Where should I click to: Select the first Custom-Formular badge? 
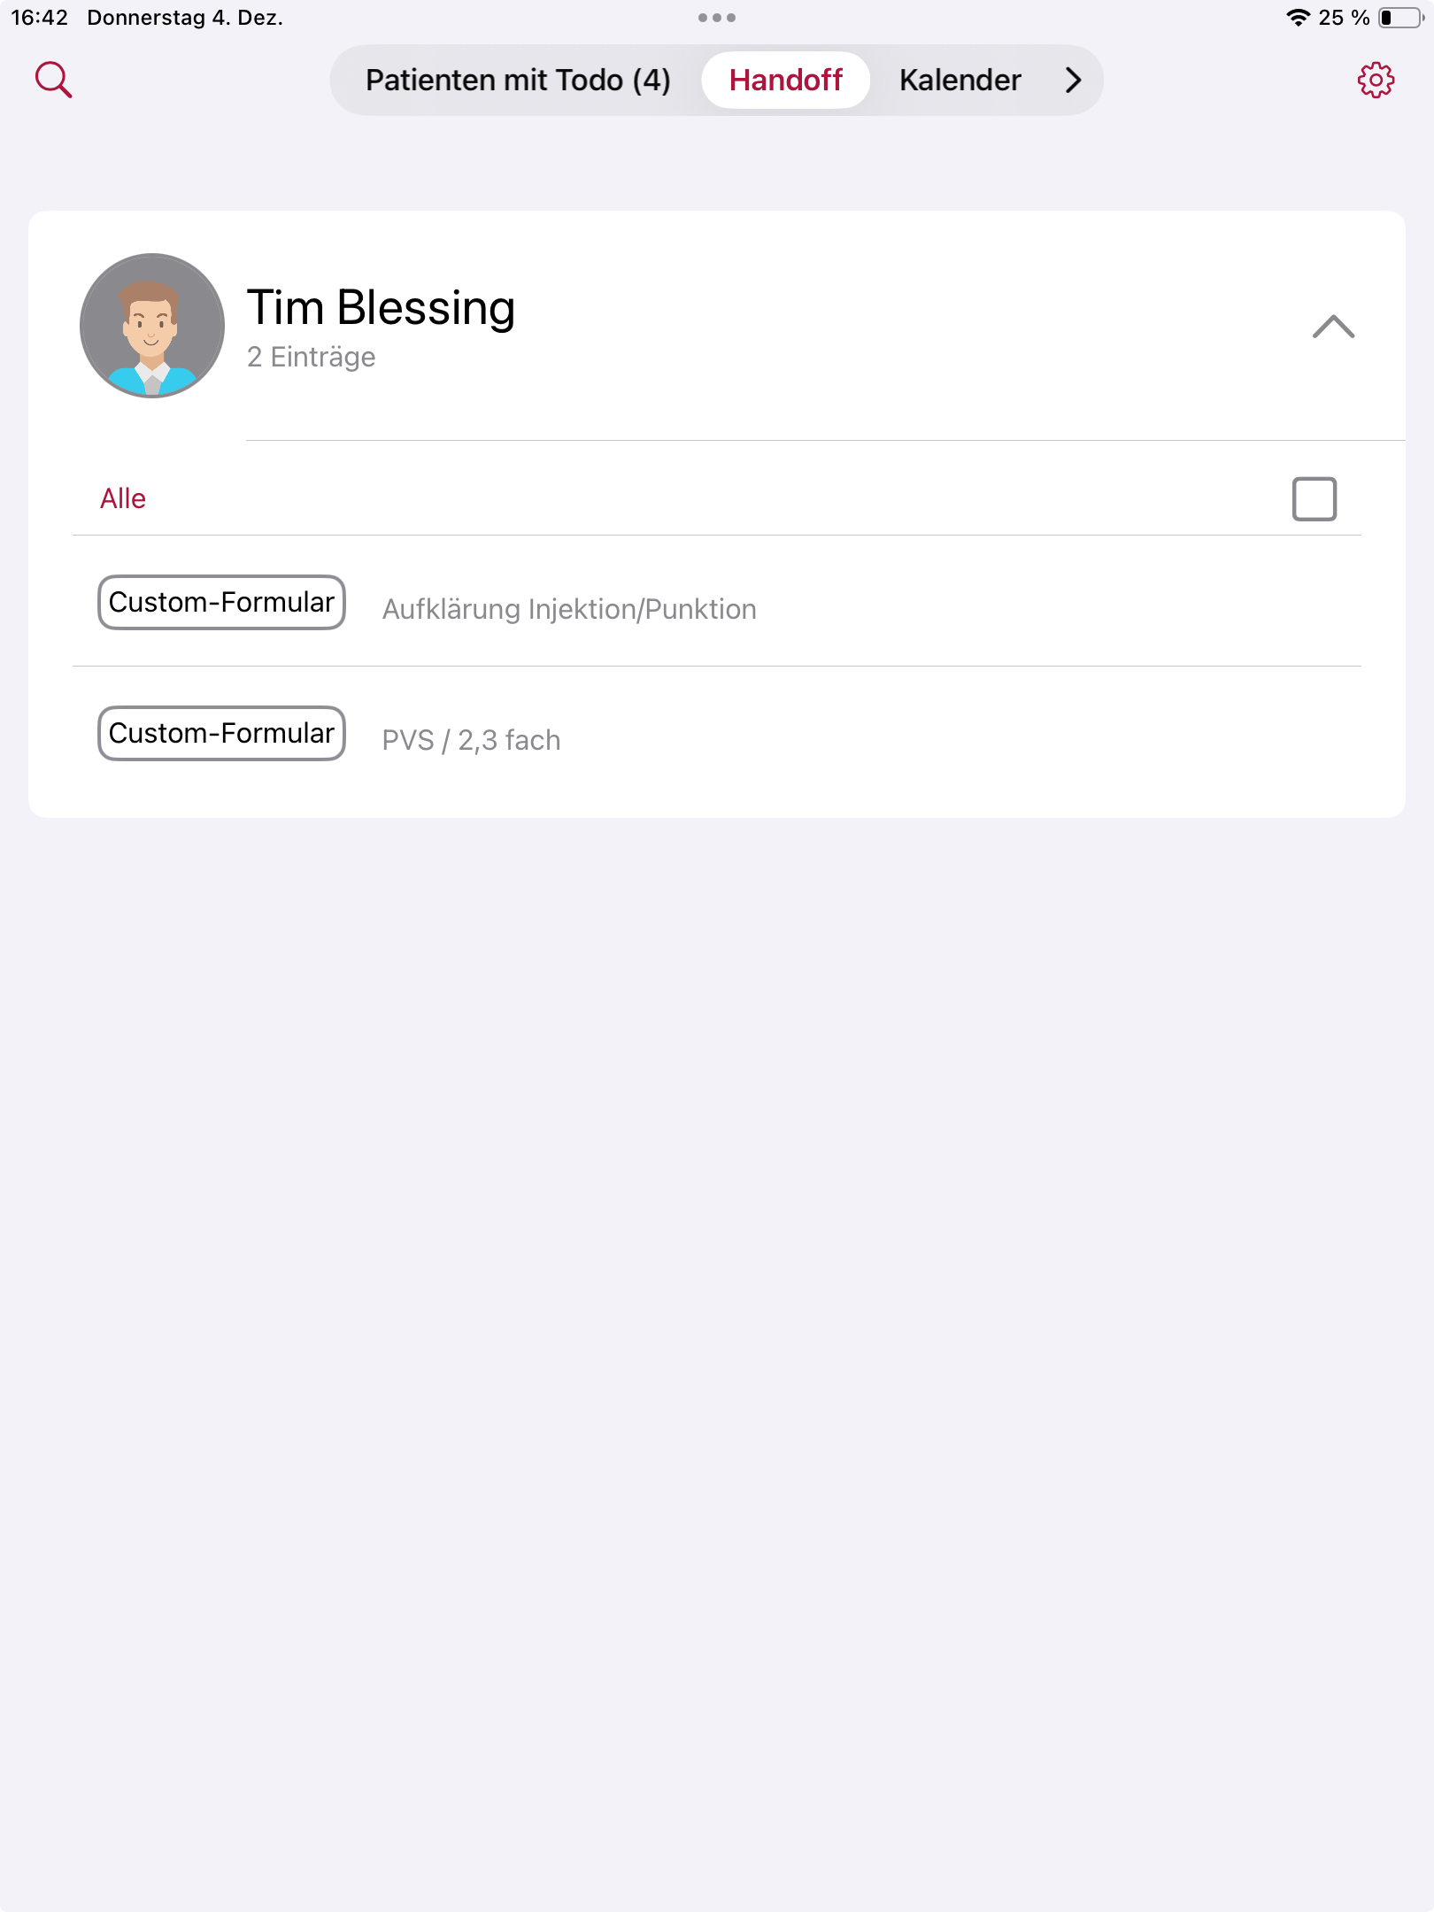pyautogui.click(x=221, y=602)
